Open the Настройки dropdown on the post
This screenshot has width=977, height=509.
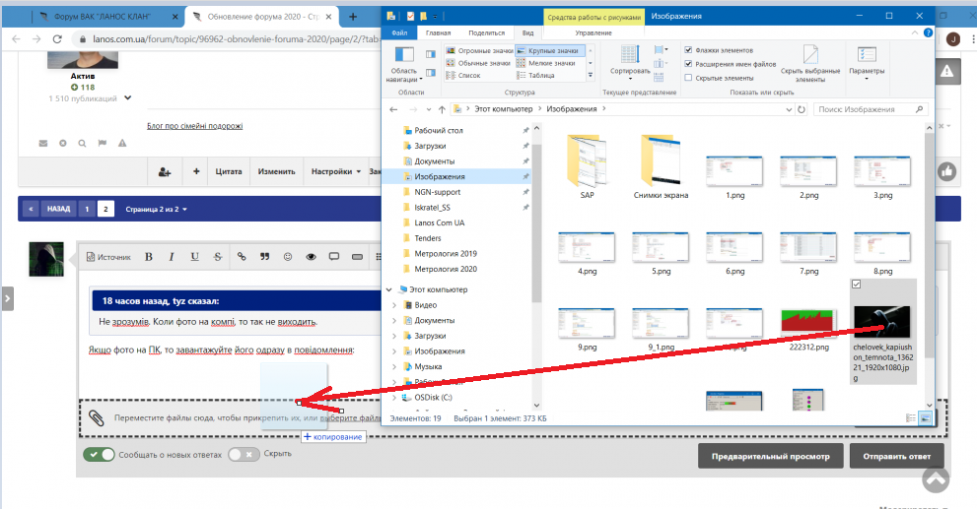pos(335,171)
